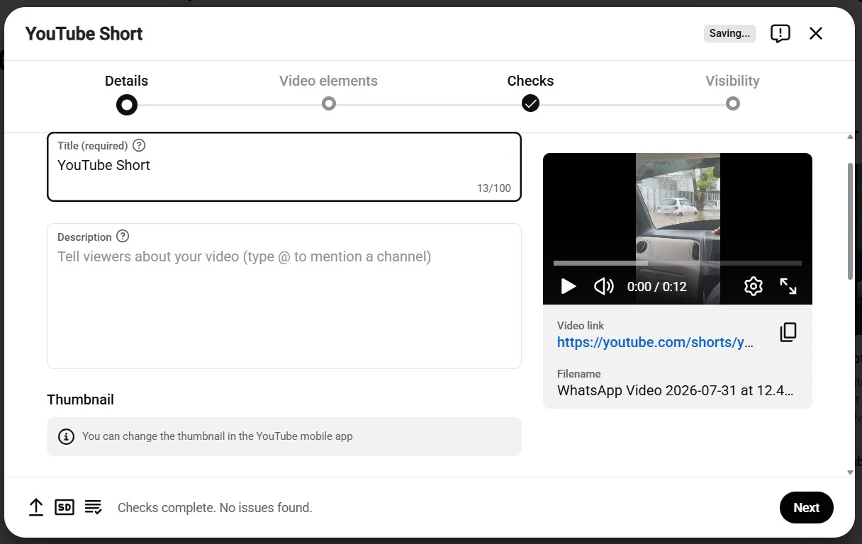Click the video preview thumbnail
862x544 pixels.
pos(678,228)
